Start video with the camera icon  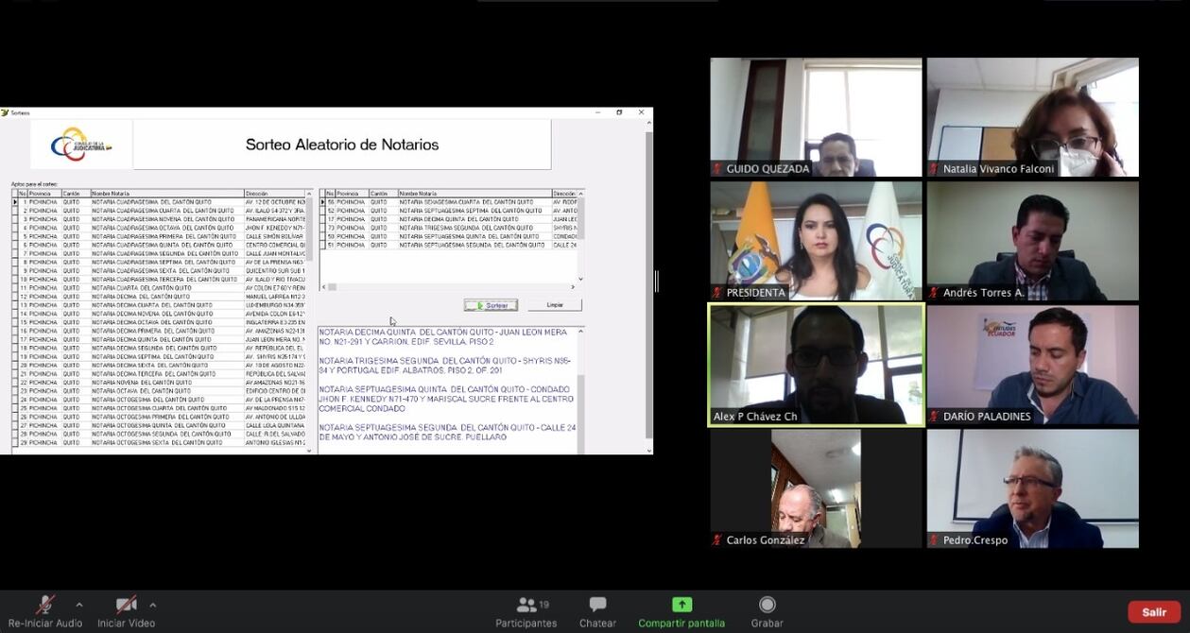126,605
